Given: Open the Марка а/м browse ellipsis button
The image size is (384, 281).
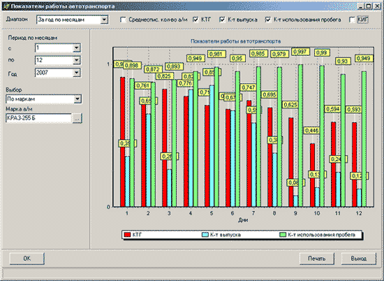Looking at the screenshot, I should 77,118.
